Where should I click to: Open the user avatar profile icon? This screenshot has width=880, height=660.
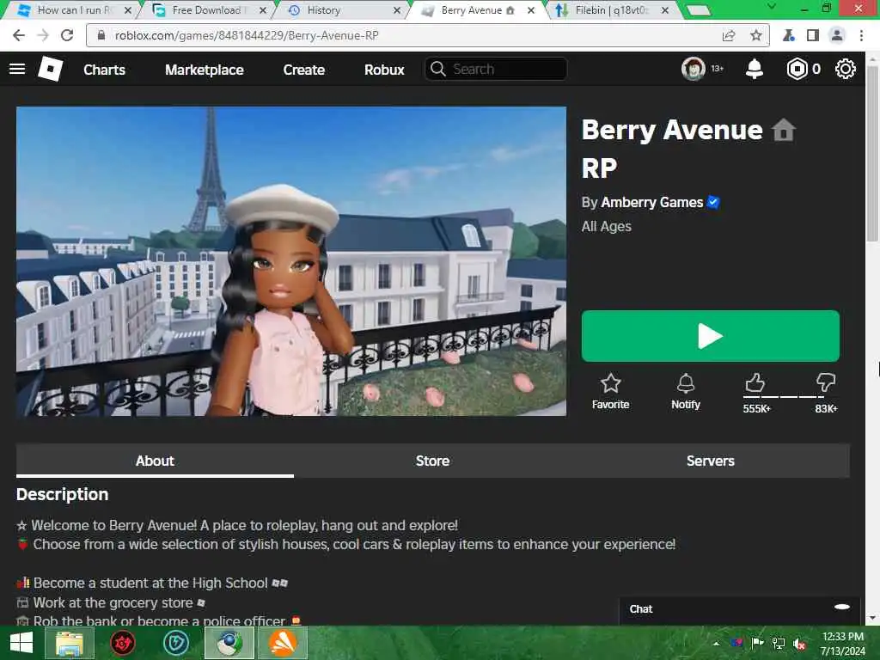coord(694,69)
